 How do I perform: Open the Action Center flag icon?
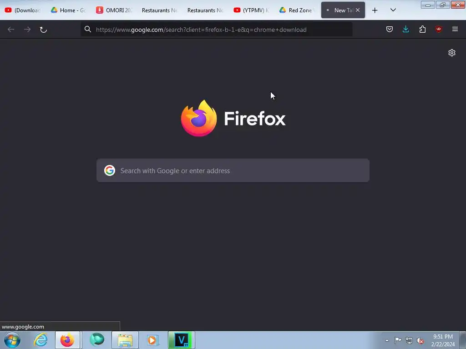click(398, 340)
